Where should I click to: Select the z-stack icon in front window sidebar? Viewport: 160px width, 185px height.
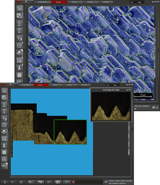click(4, 111)
